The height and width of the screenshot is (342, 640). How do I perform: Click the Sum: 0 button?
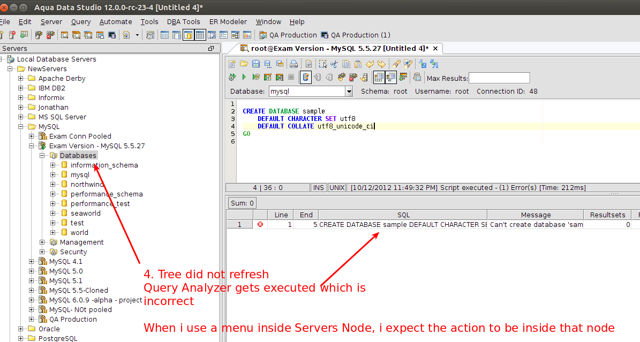coord(242,203)
